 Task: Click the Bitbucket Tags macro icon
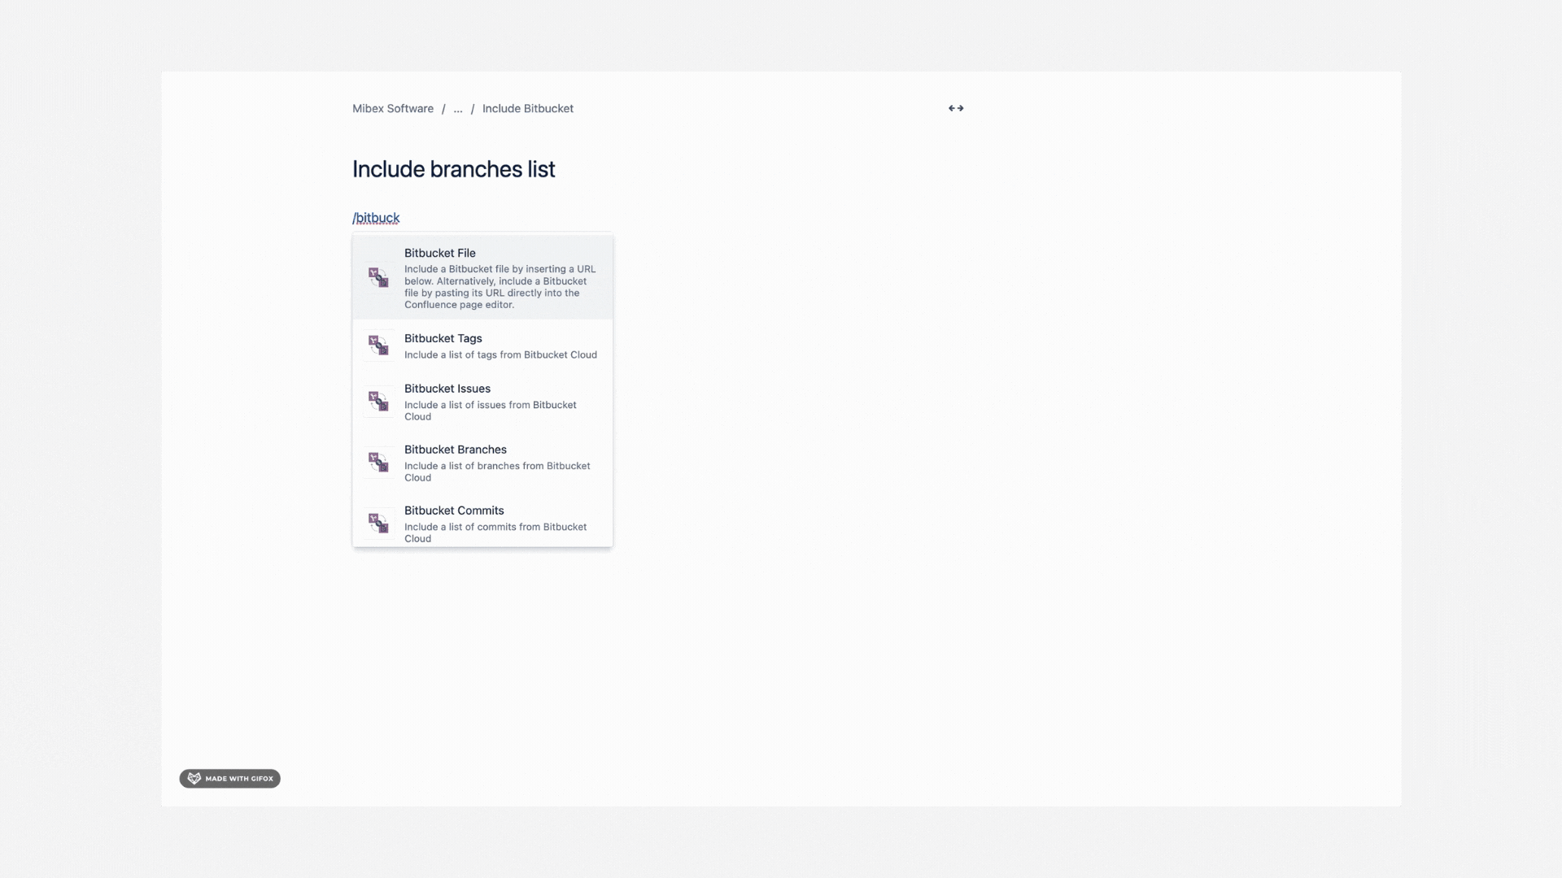coord(378,345)
